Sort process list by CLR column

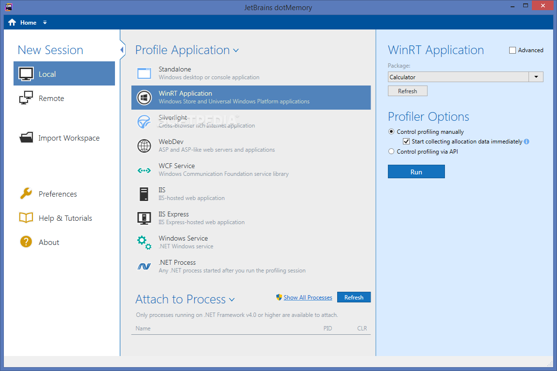pyautogui.click(x=362, y=328)
